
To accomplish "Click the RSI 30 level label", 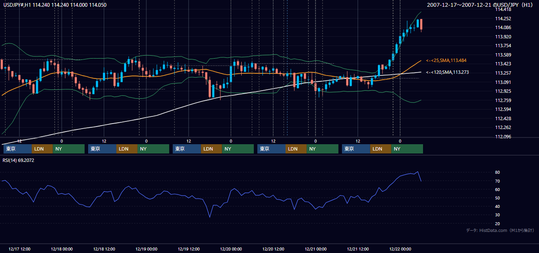I will click(x=498, y=215).
